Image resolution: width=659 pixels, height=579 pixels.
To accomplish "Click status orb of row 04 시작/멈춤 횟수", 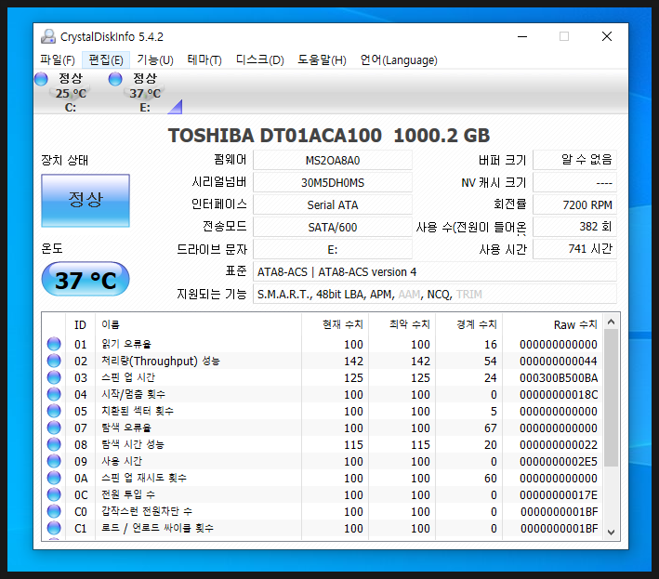I will click(54, 394).
